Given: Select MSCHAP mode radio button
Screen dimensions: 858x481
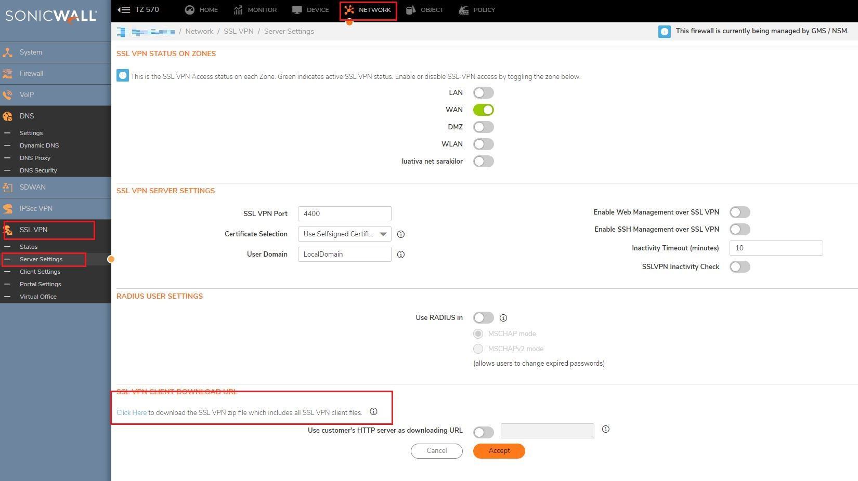Looking at the screenshot, I should pos(478,333).
